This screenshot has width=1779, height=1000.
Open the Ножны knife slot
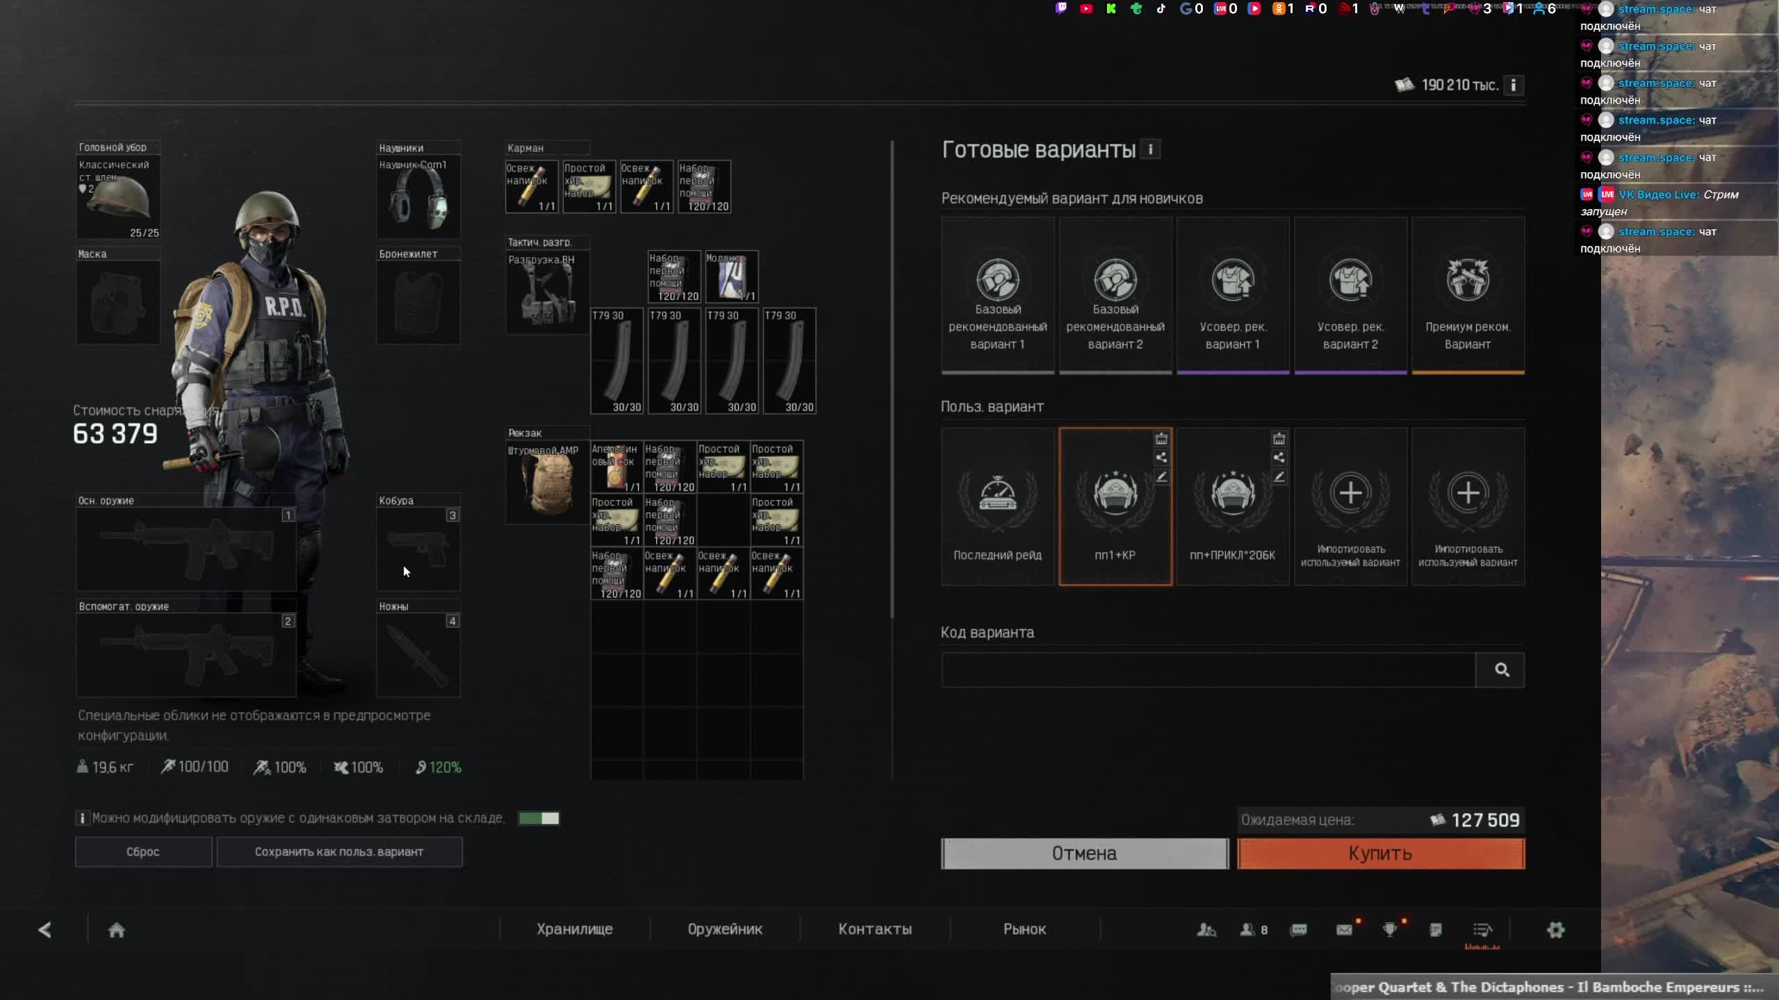pyautogui.click(x=418, y=655)
